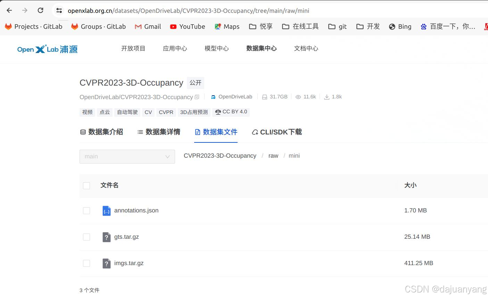
Task: Open 开放项目 navigation menu
Action: (x=133, y=49)
